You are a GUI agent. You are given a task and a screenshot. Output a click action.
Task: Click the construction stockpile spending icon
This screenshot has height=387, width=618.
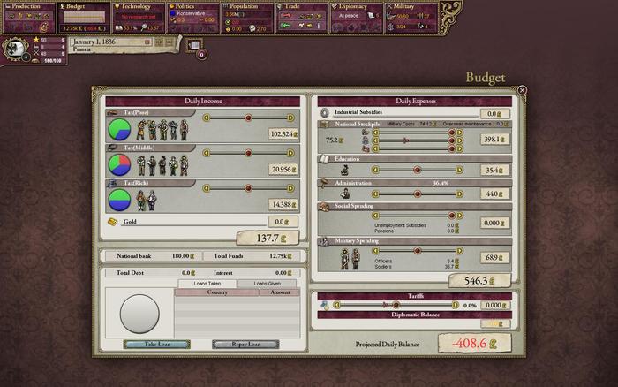tap(366, 148)
